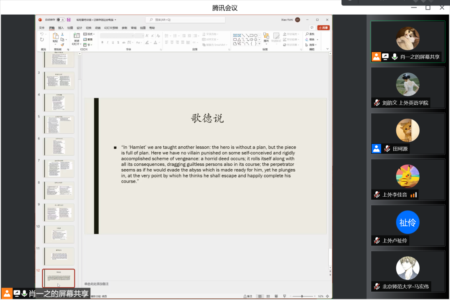
Task: Click the zoom slider in status bar
Action: click(x=302, y=296)
